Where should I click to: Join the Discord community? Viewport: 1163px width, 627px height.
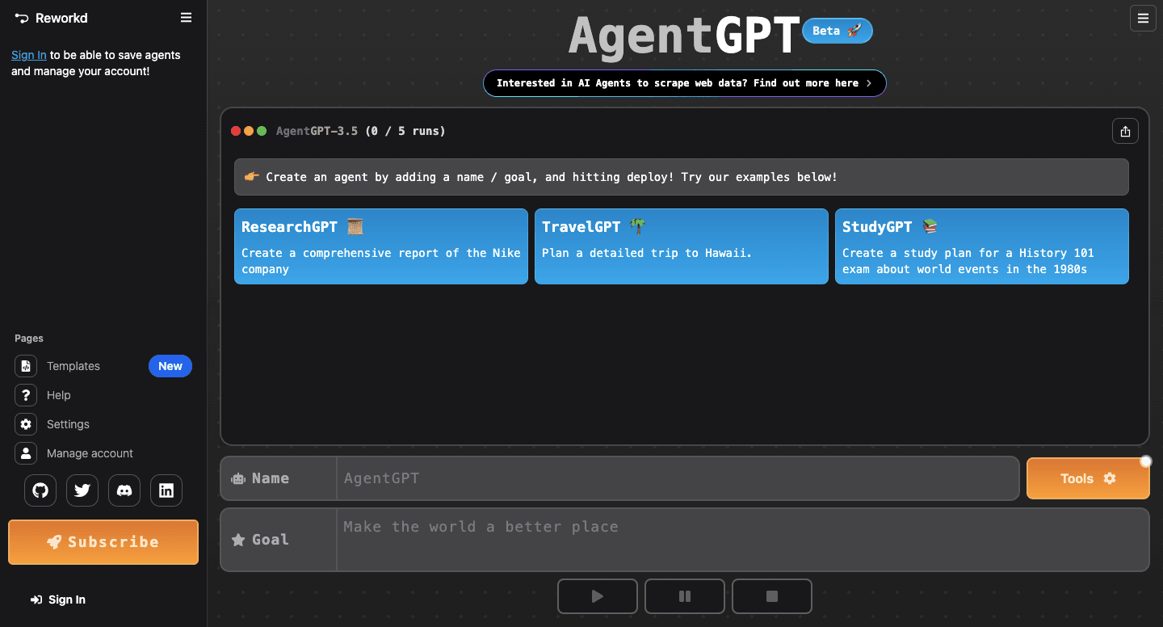(x=124, y=490)
